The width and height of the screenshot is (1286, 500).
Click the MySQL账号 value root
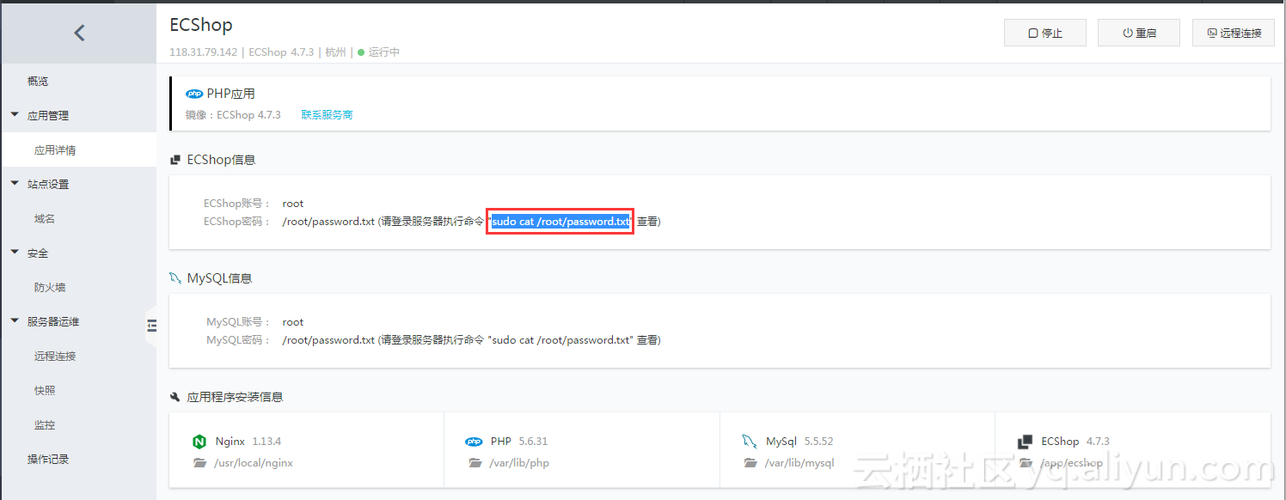pyautogui.click(x=293, y=322)
